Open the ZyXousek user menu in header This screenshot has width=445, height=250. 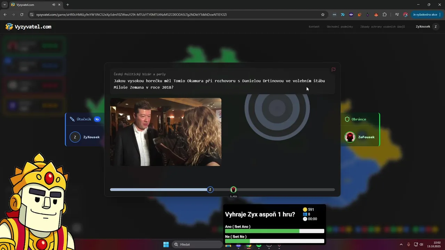428,27
